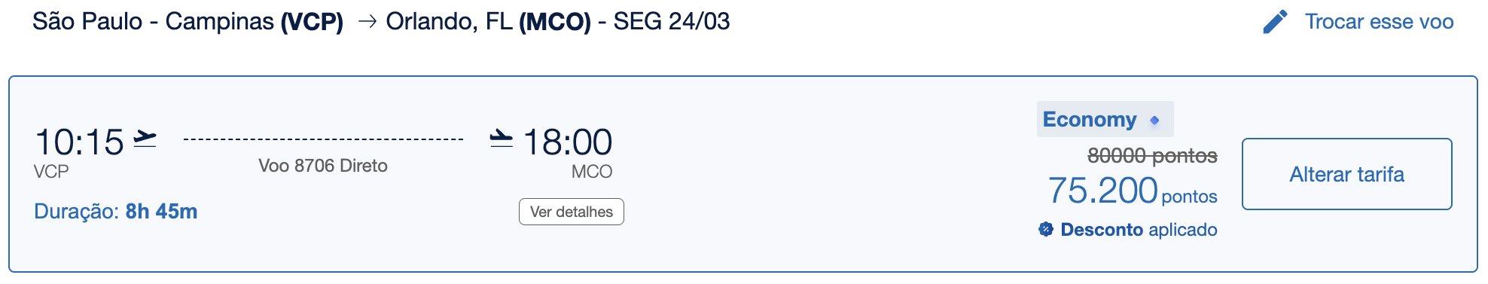Click the 75.200 pontos price
Viewport: 1488px width, 284px height.
click(1132, 191)
